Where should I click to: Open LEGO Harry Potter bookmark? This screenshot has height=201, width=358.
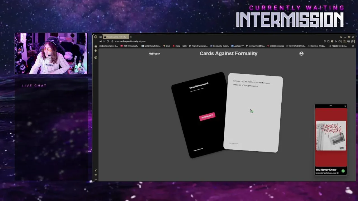(151, 46)
